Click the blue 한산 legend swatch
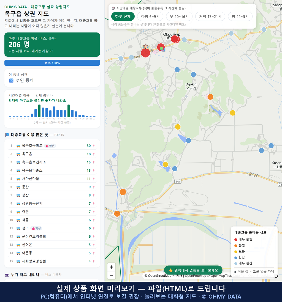Screen dimensions: 282x302 pyautogui.click(x=235, y=257)
